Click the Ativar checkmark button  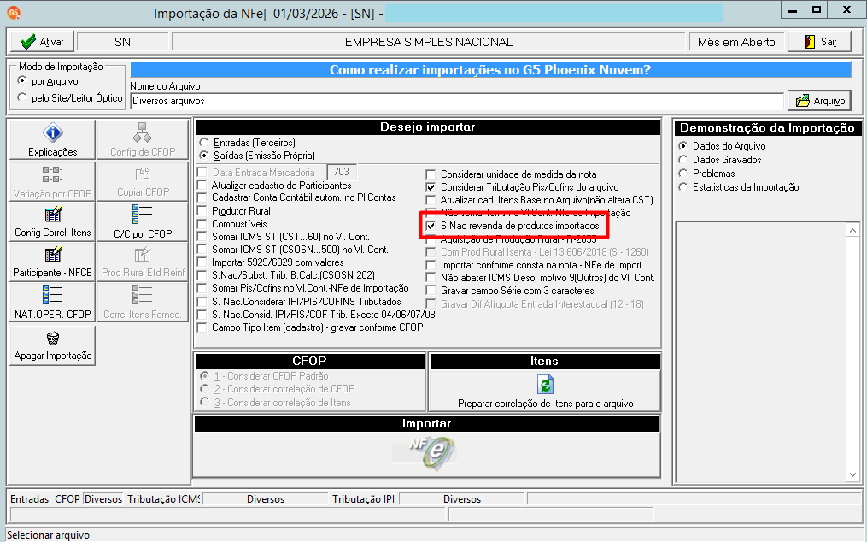pos(42,42)
